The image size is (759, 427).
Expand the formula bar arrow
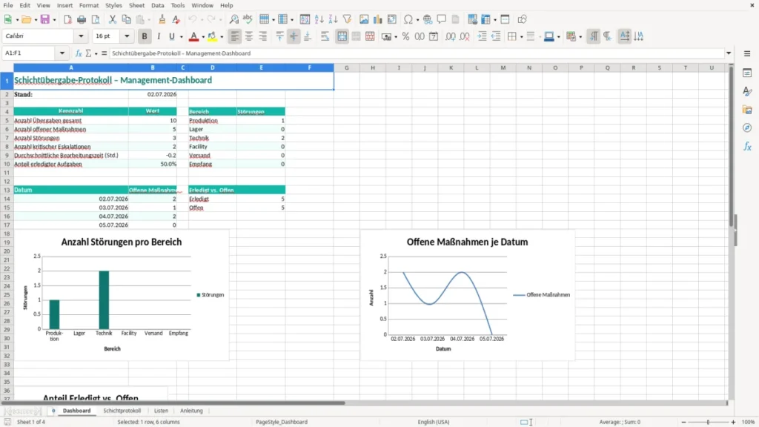coord(729,53)
